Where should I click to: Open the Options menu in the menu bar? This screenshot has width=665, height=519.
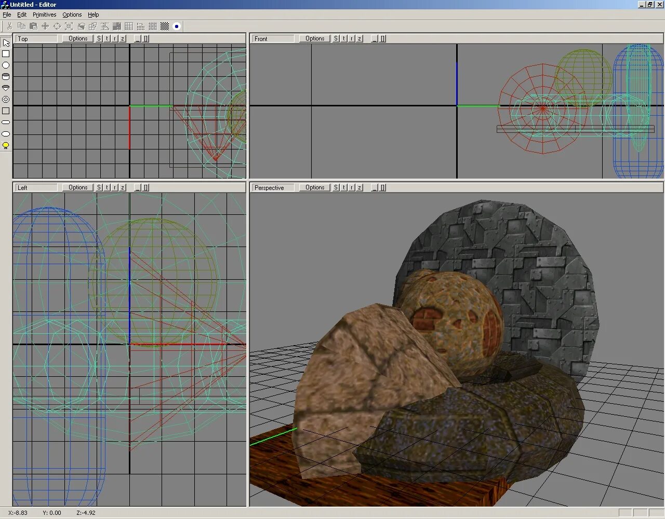(x=72, y=15)
